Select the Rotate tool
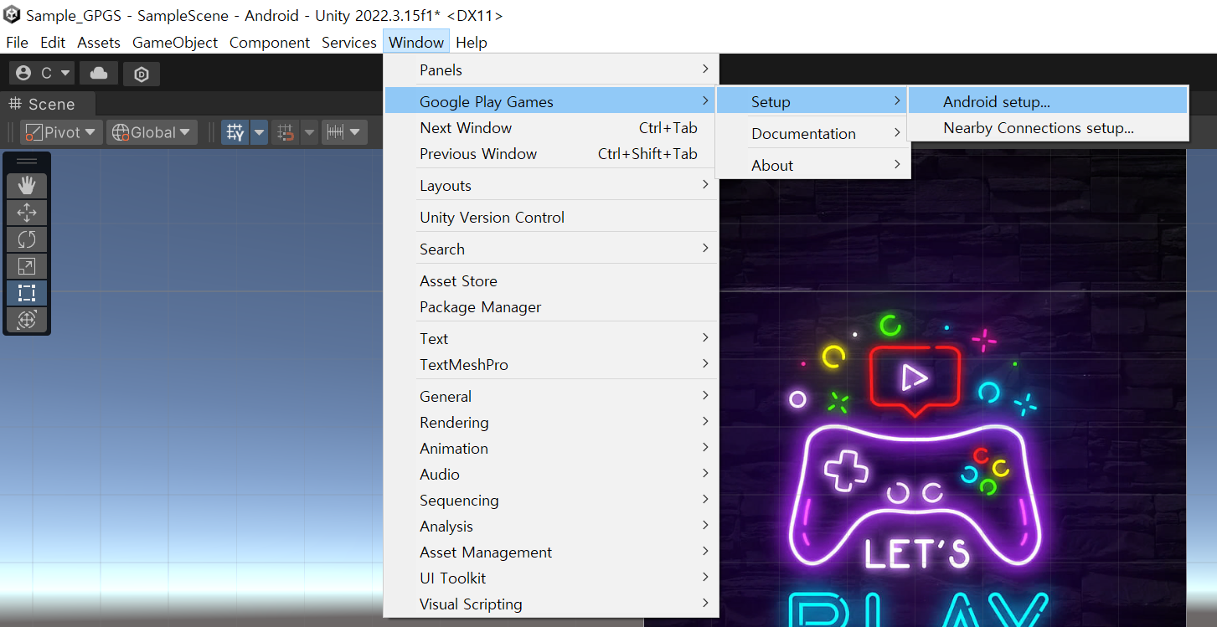Screen dimensions: 1217x627 click(x=27, y=239)
